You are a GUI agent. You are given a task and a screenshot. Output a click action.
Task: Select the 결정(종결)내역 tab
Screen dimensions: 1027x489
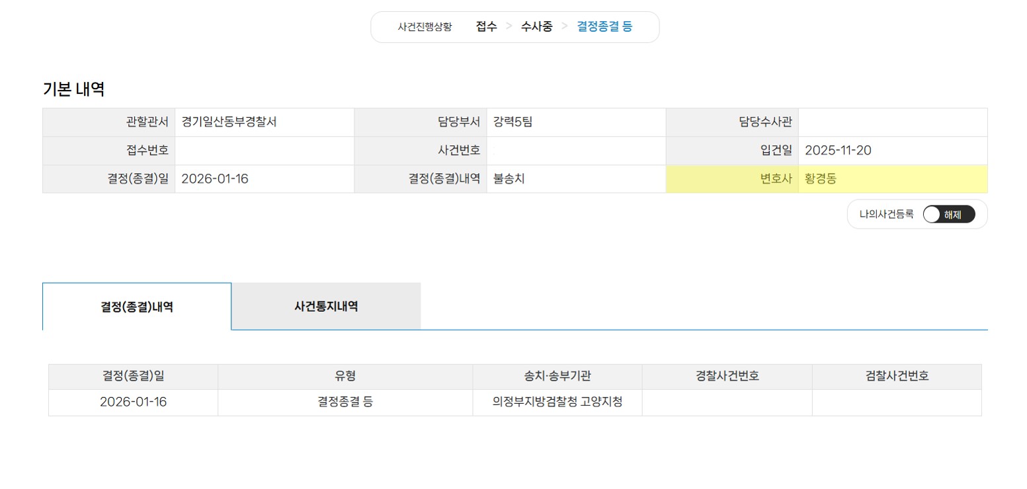click(x=137, y=307)
